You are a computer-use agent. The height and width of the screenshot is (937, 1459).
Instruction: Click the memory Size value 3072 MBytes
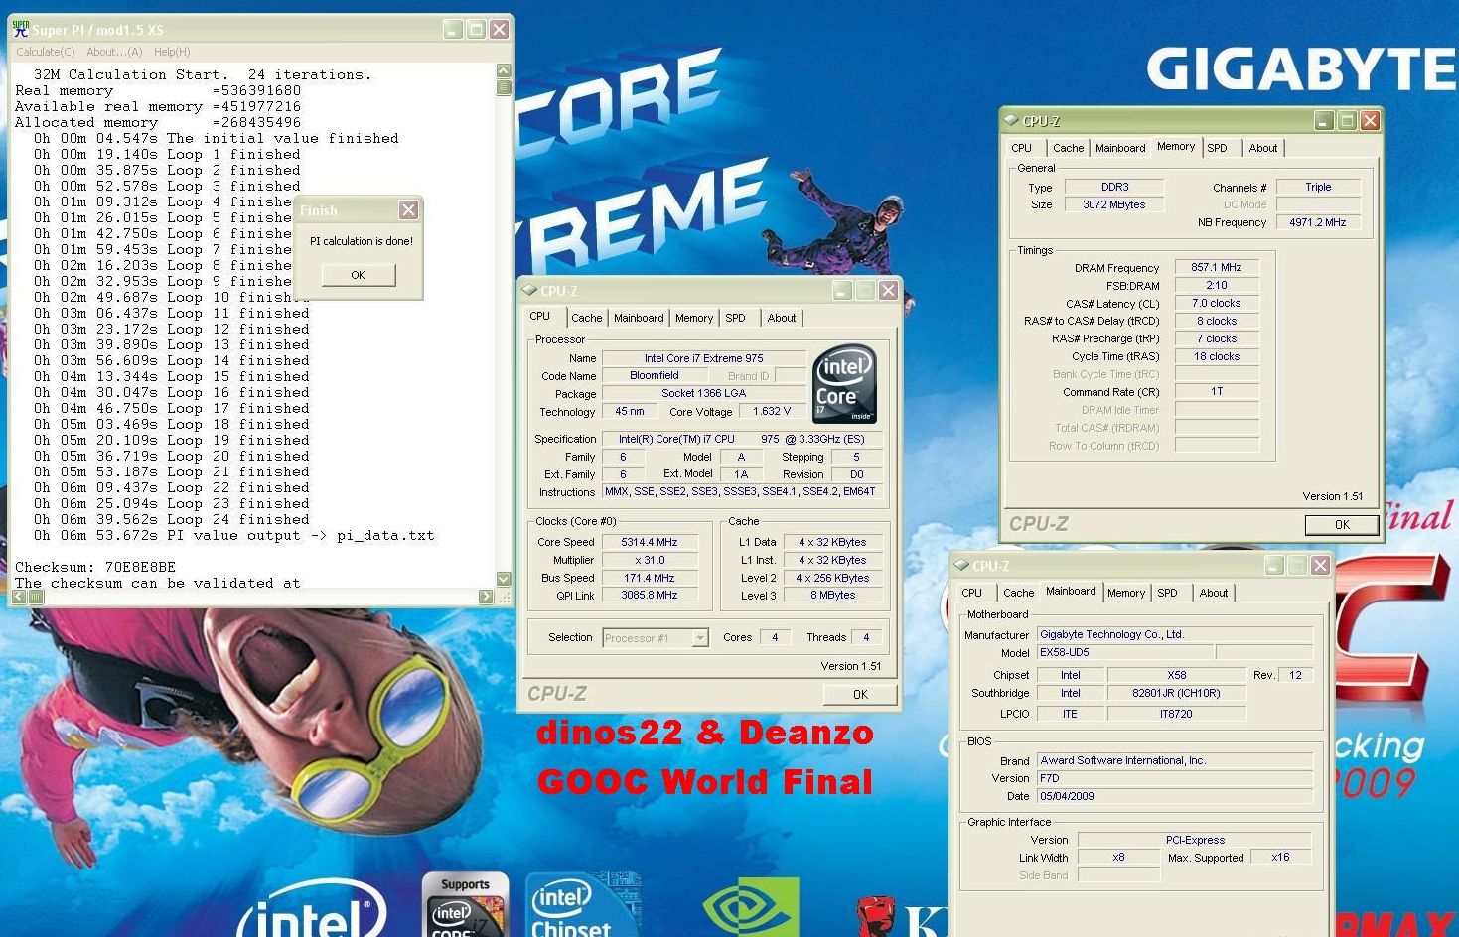point(1114,204)
